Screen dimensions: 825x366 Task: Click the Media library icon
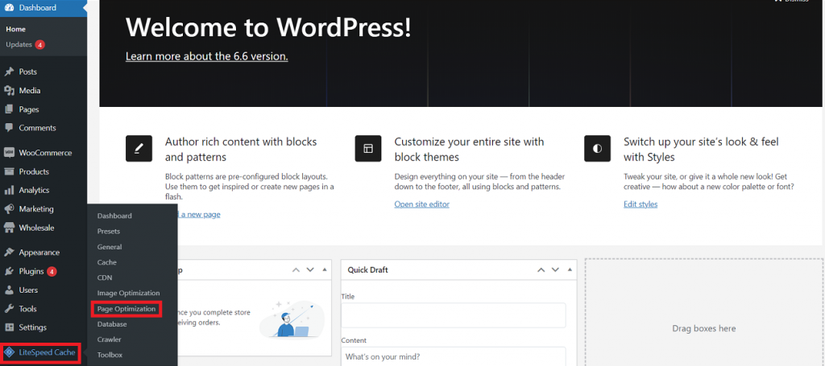[x=9, y=90]
